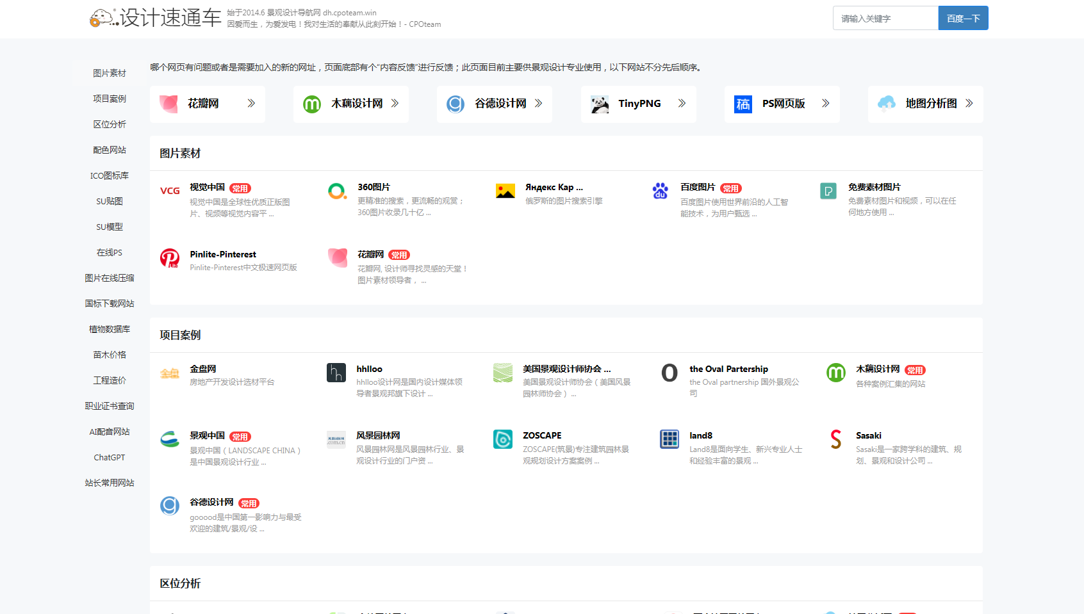
Task: Open 站长常用网站 sidebar entry
Action: pyautogui.click(x=110, y=483)
